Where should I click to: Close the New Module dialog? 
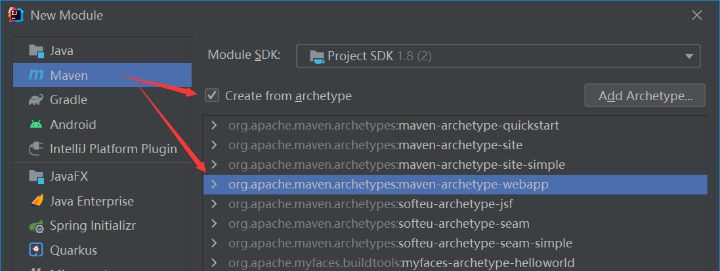pos(696,15)
